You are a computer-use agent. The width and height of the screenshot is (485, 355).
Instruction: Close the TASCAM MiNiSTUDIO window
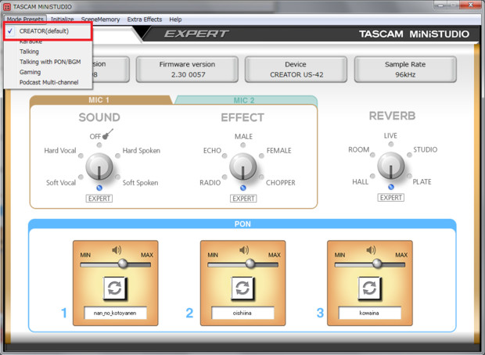click(x=470, y=5)
